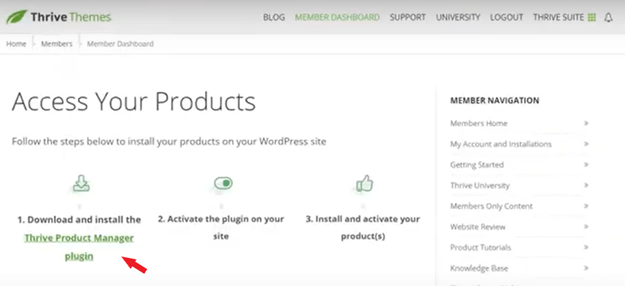This screenshot has height=286, width=625.
Task: Click chevron beside My Account and Installations
Action: pos(586,143)
